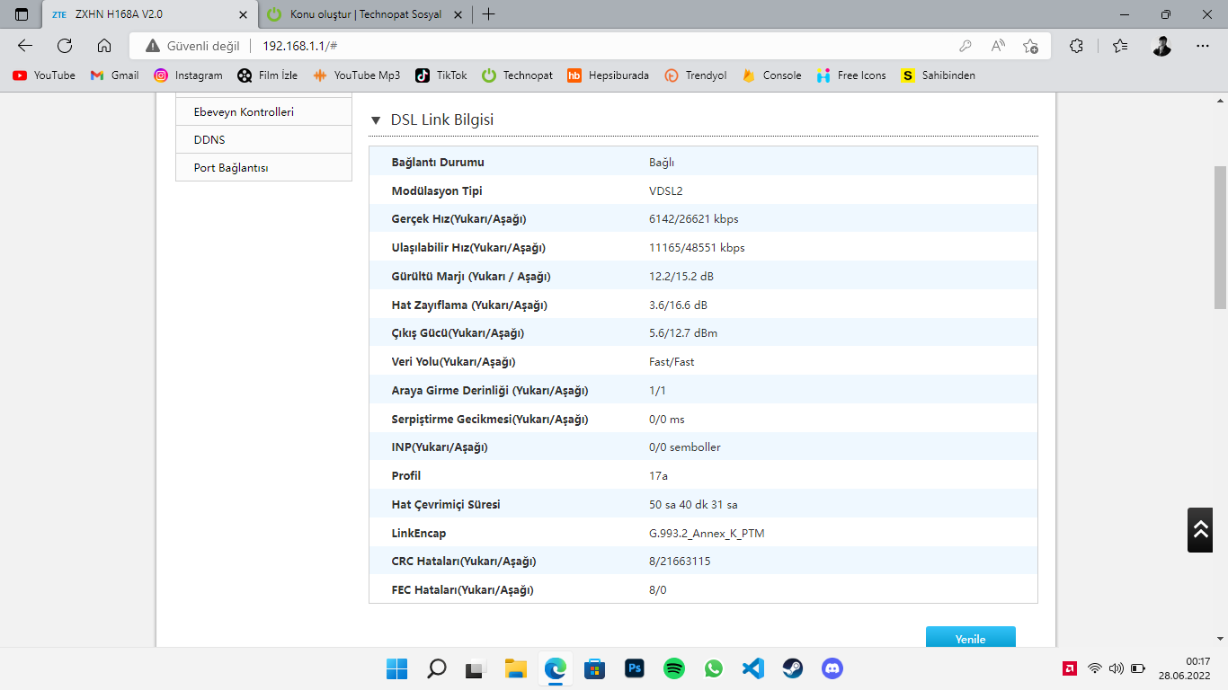The width and height of the screenshot is (1228, 690).
Task: Open the Trendyol bookmark
Action: point(695,75)
